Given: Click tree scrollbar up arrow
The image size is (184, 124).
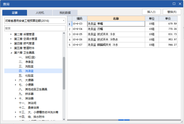Looking at the screenshot, I should [64, 33].
